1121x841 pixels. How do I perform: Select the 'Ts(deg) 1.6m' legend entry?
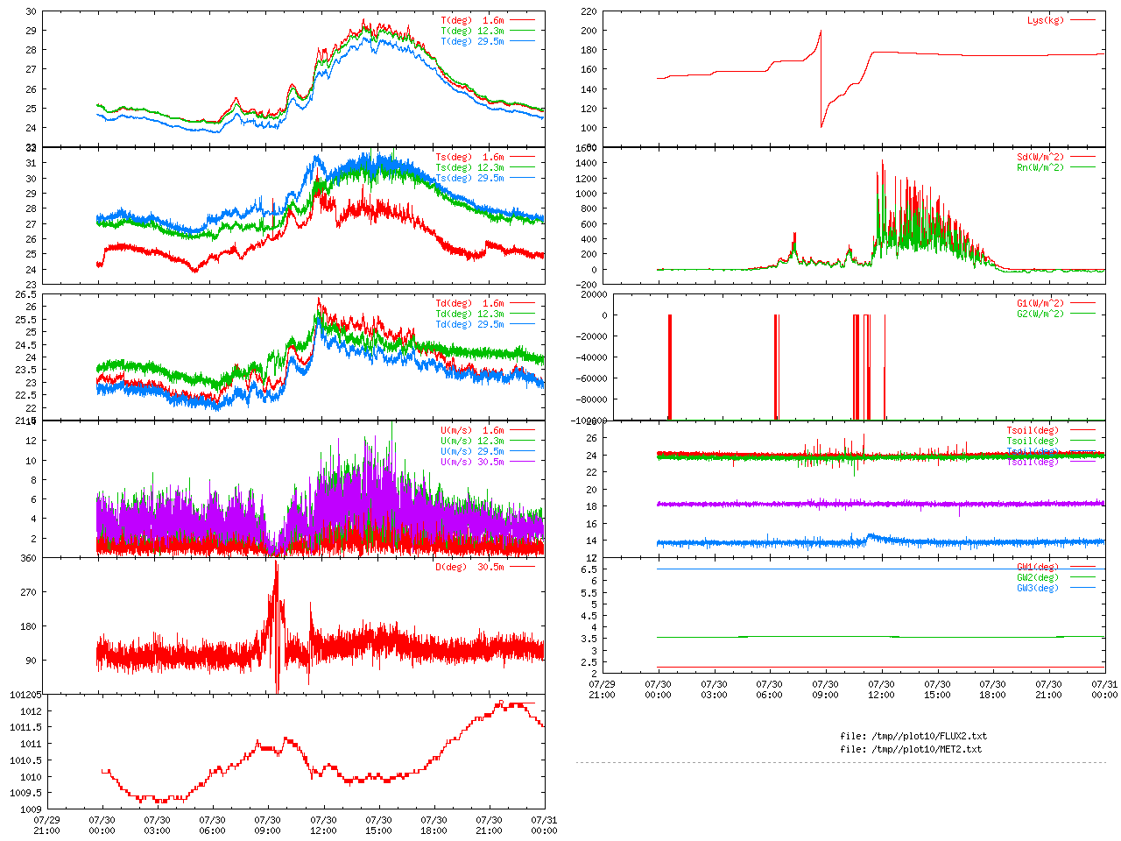click(470, 158)
